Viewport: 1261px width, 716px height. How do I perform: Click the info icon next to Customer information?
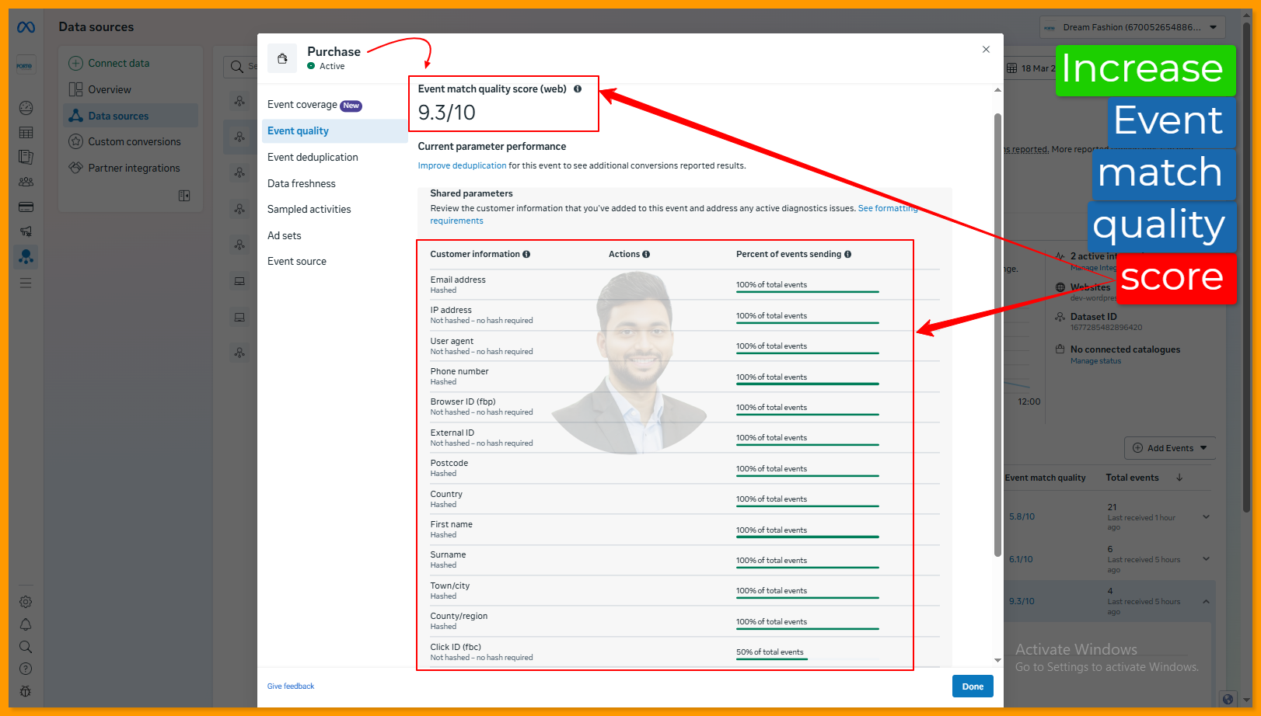pyautogui.click(x=526, y=255)
